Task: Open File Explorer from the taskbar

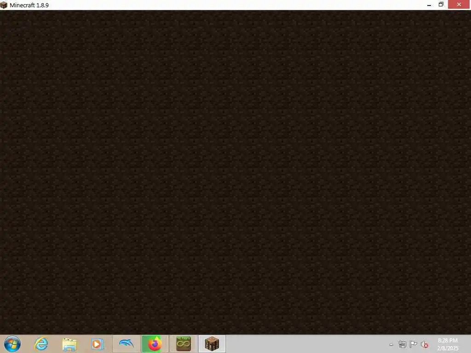Action: (x=69, y=344)
